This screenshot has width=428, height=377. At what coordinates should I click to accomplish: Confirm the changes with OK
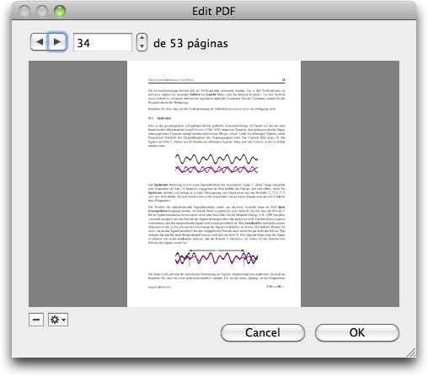click(357, 332)
